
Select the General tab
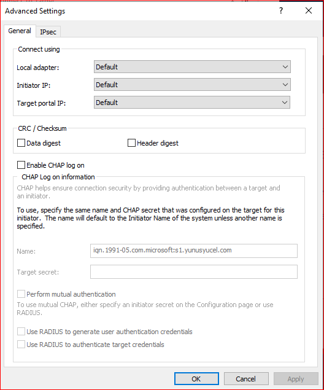(20, 31)
